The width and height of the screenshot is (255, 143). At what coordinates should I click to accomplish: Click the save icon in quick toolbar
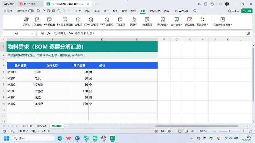38,11
